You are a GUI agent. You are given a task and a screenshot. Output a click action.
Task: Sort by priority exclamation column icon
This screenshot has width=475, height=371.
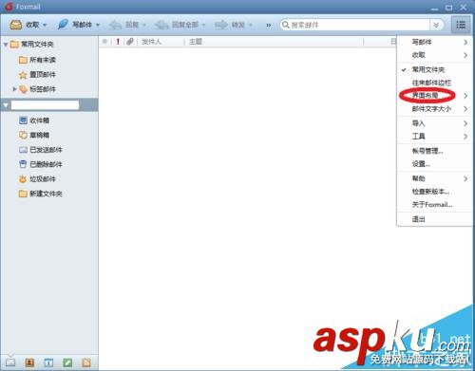tap(118, 42)
